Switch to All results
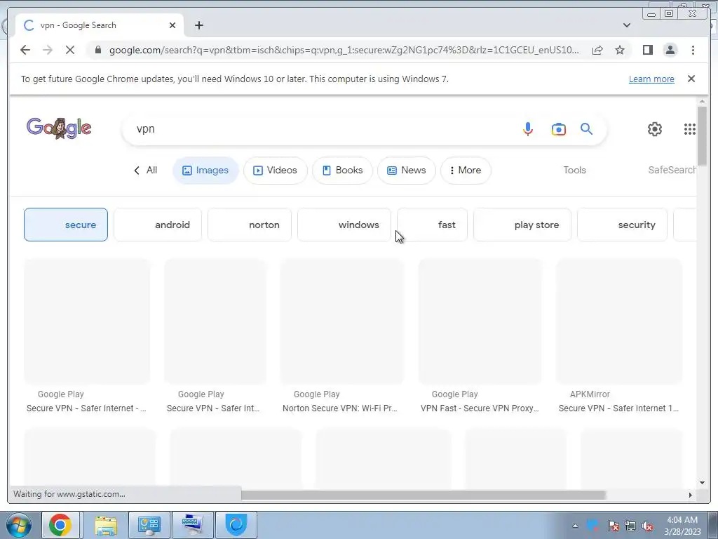 coord(145,170)
